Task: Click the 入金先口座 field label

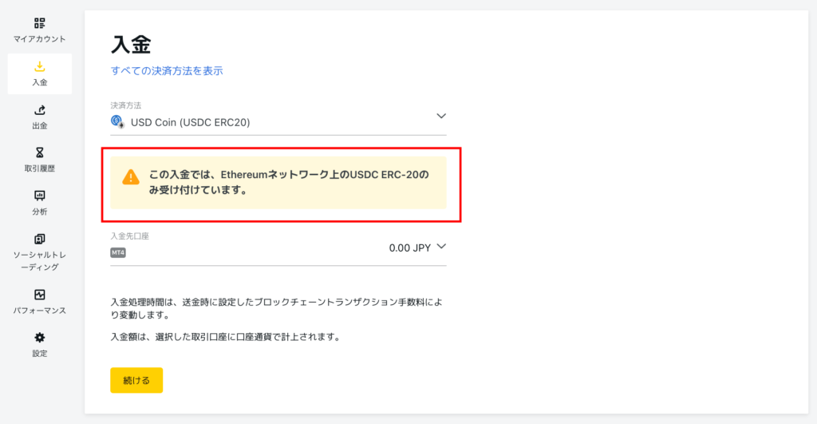Action: [130, 236]
